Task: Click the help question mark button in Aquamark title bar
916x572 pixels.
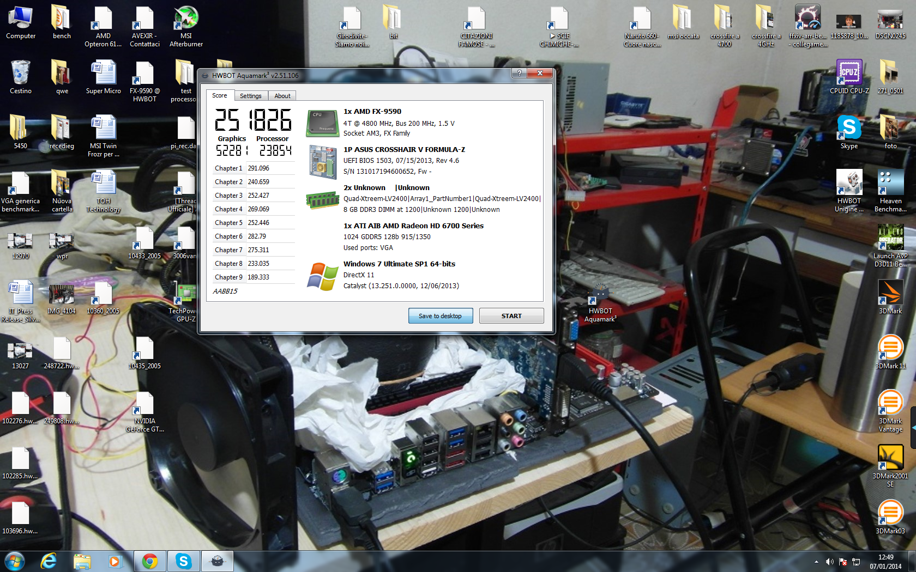Action: pos(519,73)
